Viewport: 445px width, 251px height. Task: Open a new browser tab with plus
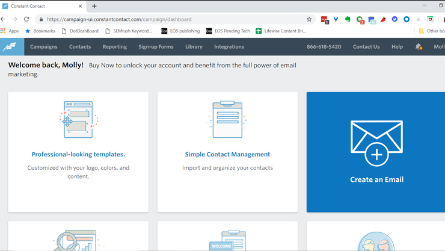click(94, 6)
